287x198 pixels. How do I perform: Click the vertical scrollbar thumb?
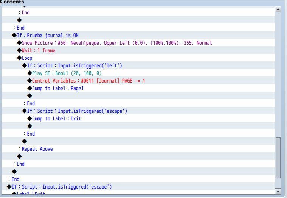(x=278, y=157)
